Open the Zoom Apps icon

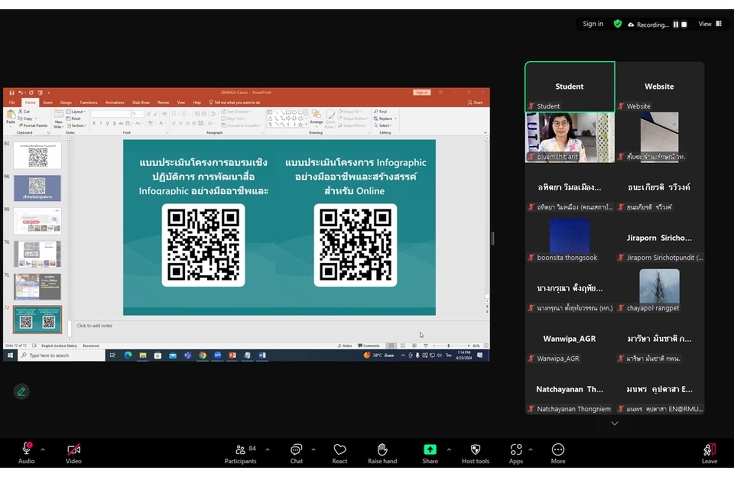point(516,450)
